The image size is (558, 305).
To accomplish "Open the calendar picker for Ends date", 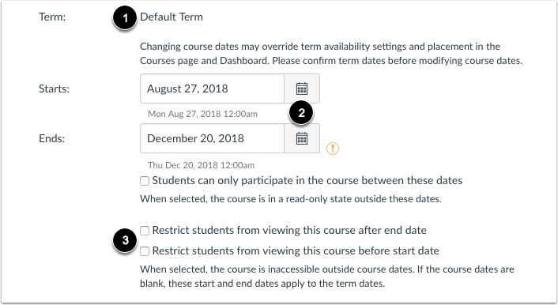I will coord(302,138).
